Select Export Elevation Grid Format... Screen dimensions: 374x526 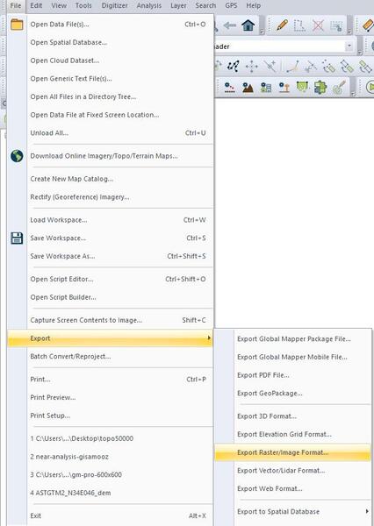tap(292, 435)
